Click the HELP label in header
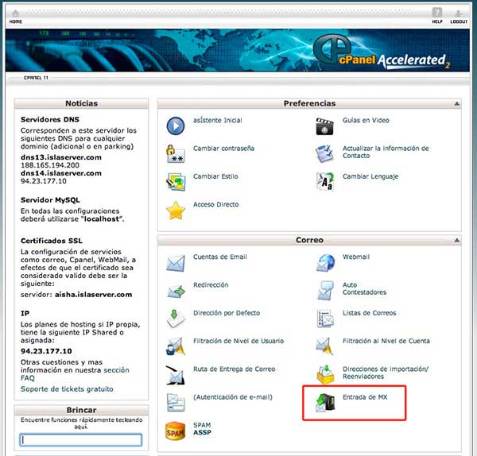477x456 pixels. (x=437, y=21)
